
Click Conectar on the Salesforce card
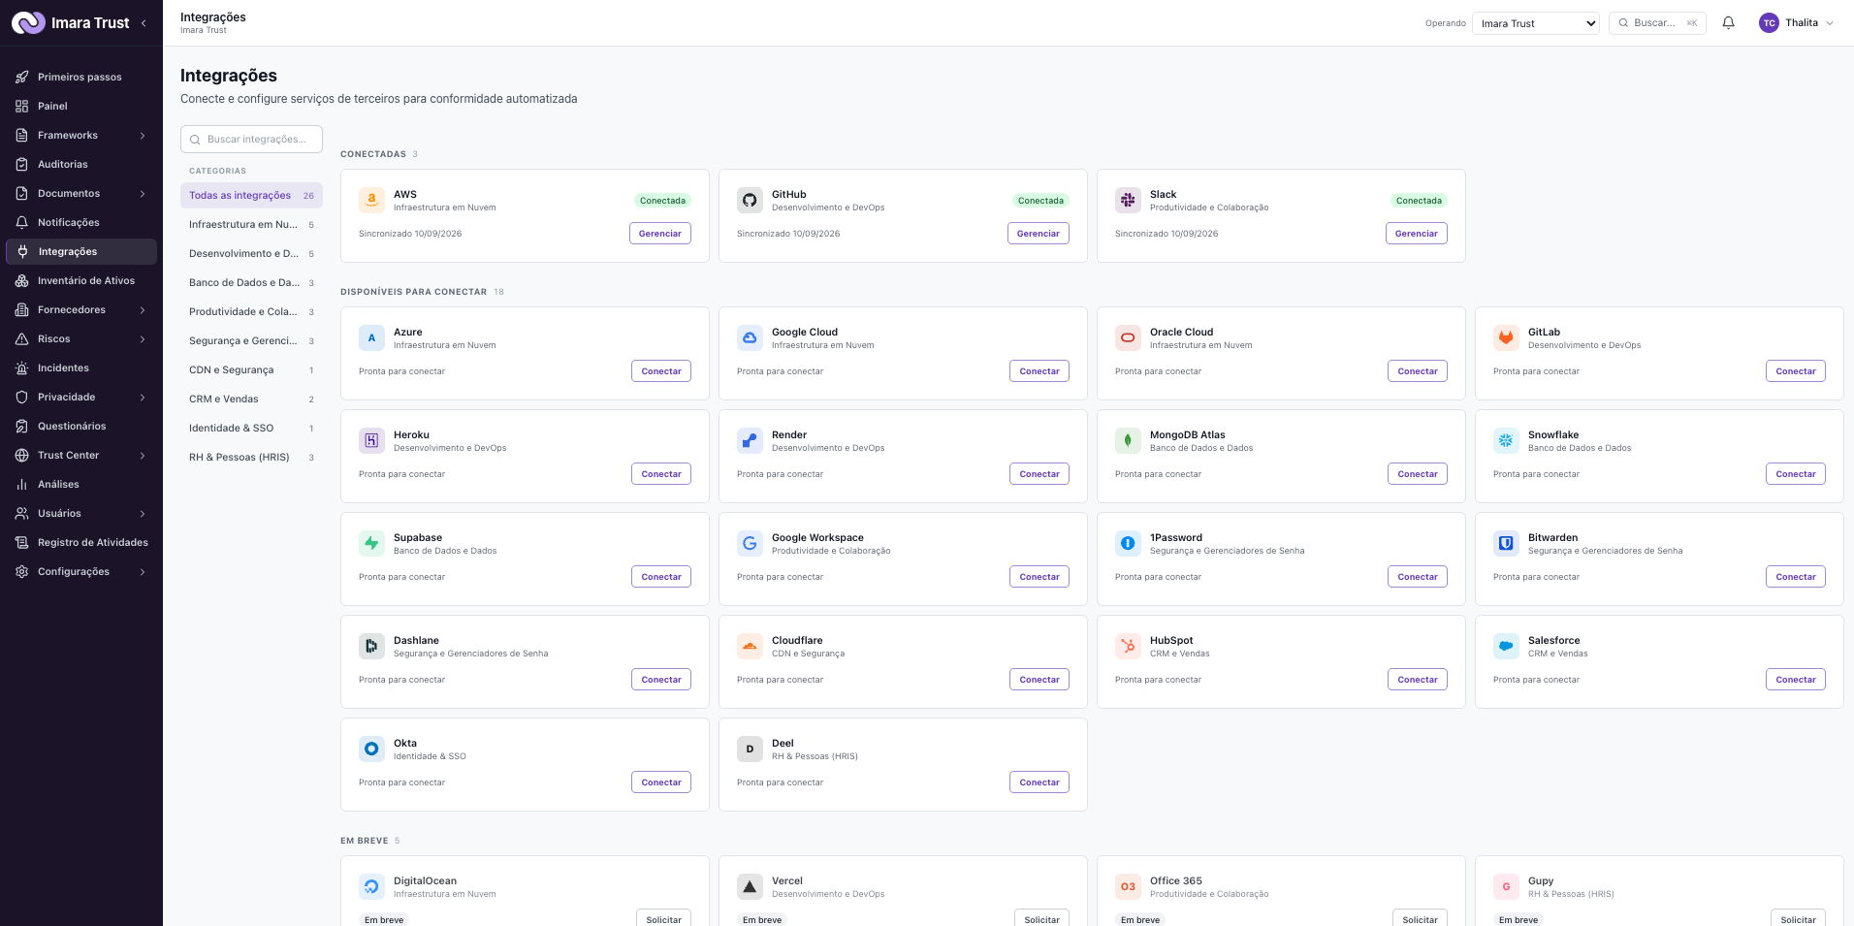1796,680
